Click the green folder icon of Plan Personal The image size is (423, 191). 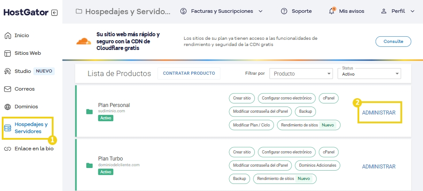[89, 111]
